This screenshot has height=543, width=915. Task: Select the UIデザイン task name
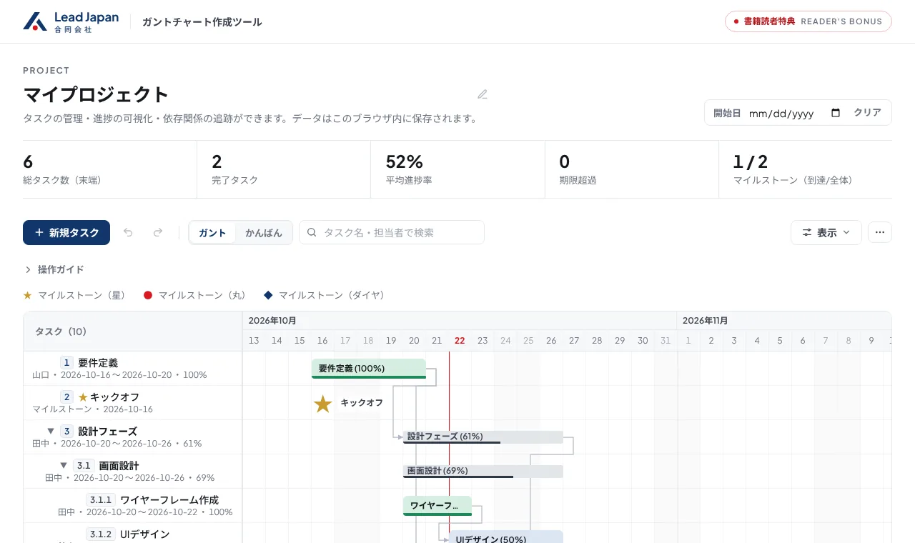[x=145, y=534]
